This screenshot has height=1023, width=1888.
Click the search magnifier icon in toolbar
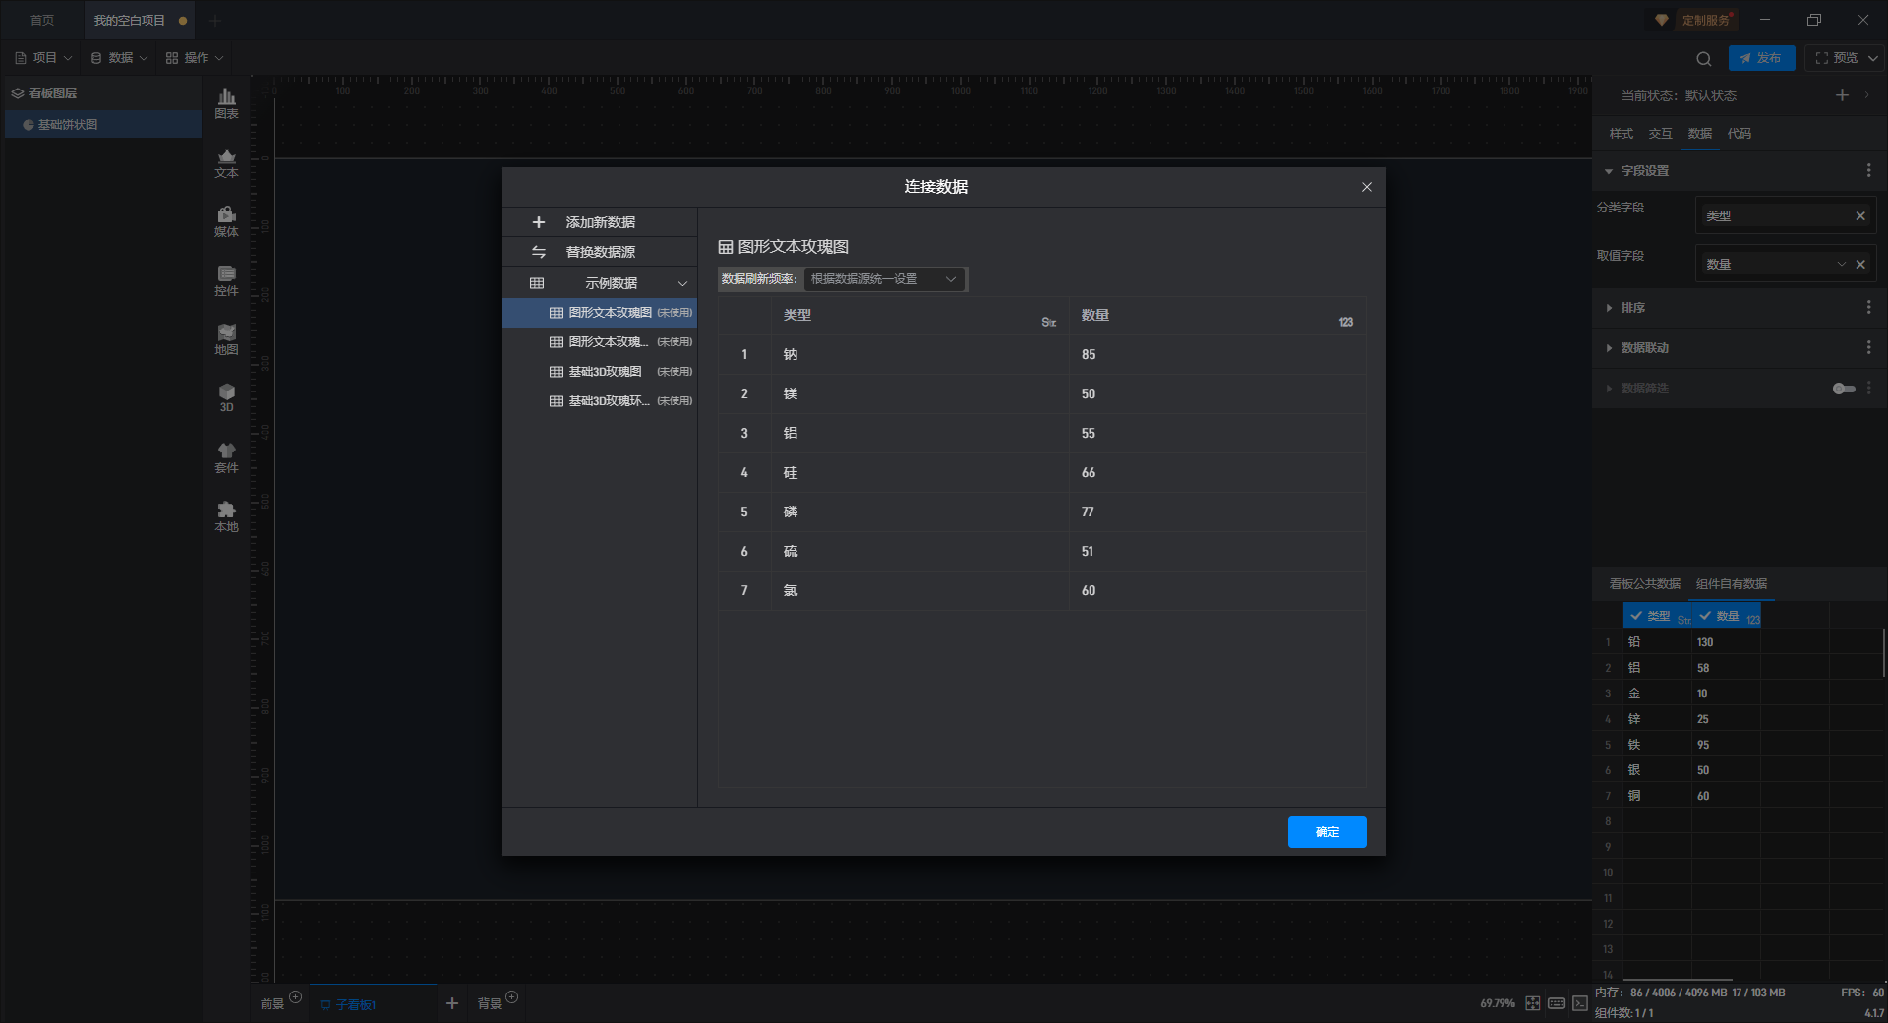pyautogui.click(x=1704, y=58)
